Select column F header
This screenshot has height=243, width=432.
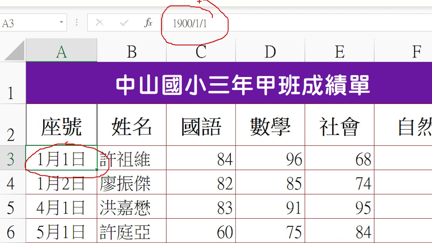tap(403, 51)
